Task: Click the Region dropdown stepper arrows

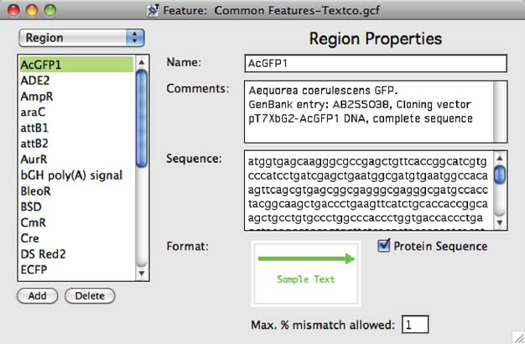Action: (x=135, y=38)
